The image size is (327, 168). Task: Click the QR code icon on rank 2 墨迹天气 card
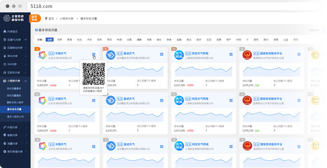click(162, 54)
